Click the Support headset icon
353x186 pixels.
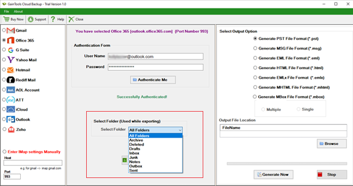tap(31, 19)
